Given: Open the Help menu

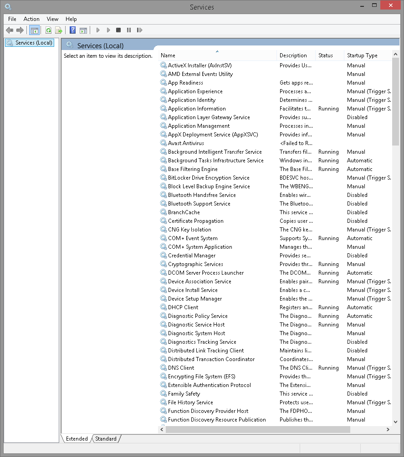Looking at the screenshot, I should 71,19.
